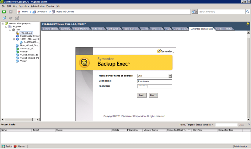Screen dimensions: 251x149
Task: Open the Administration menu
Action: click(38, 6)
